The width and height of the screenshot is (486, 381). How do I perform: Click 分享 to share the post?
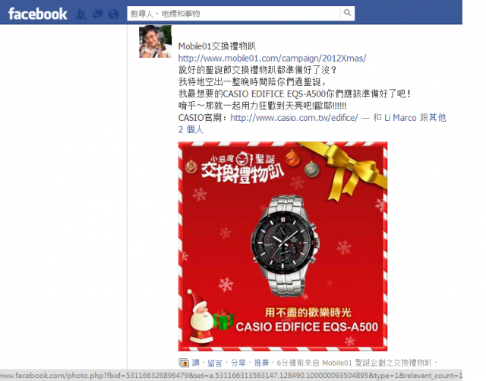click(x=238, y=363)
